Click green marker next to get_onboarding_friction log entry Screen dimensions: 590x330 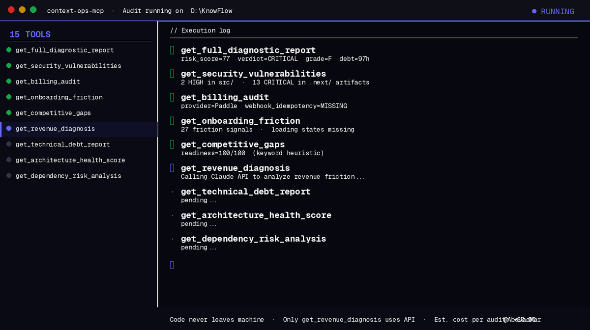[172, 121]
